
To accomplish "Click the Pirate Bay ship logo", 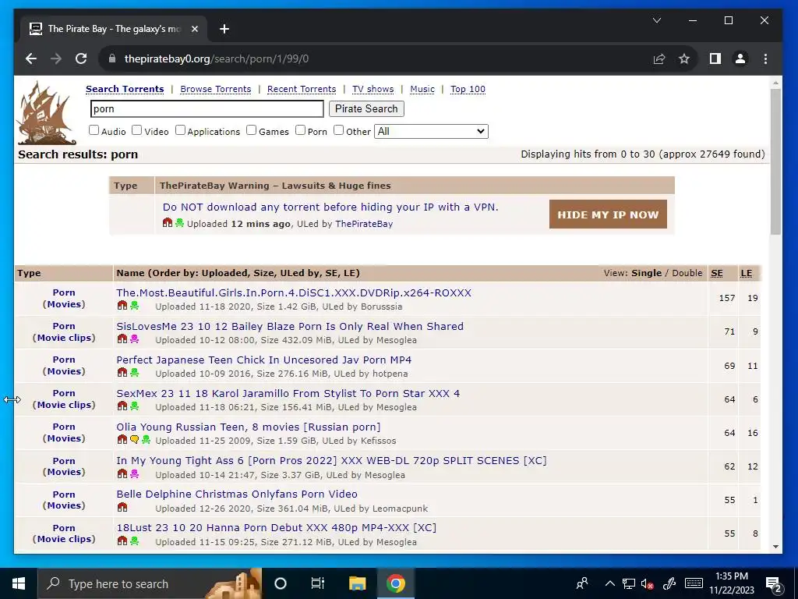I will coord(46,113).
